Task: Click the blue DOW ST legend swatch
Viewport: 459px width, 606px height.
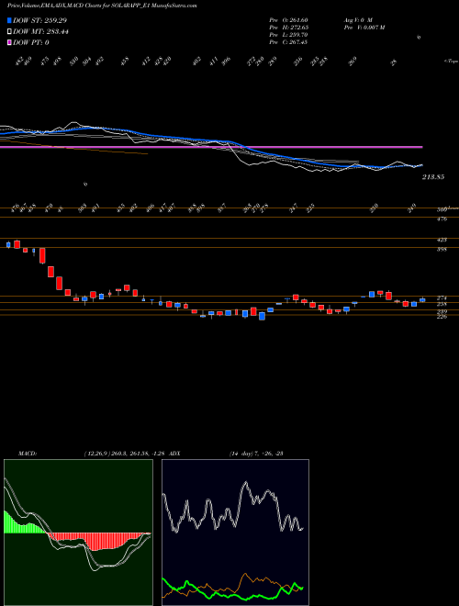Action: (x=9, y=20)
